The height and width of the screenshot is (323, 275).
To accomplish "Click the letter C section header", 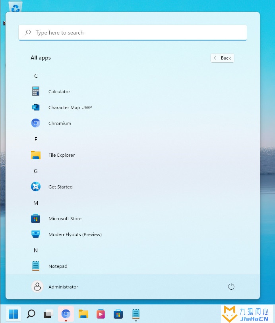I will [36, 76].
